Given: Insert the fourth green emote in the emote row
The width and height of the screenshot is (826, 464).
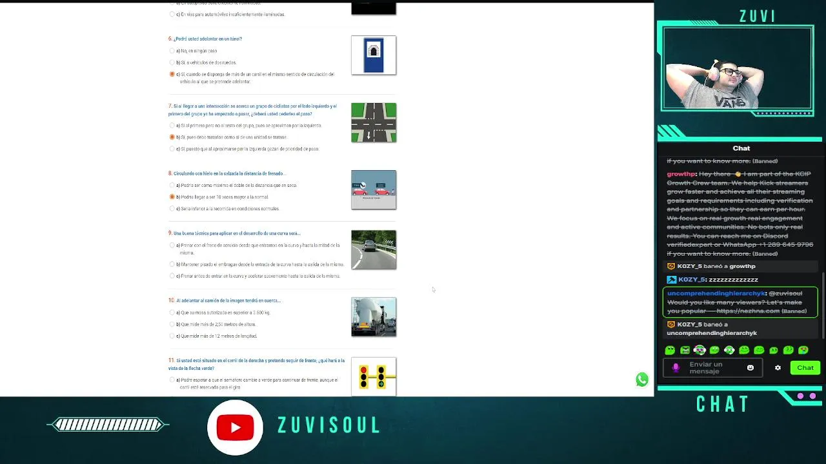Looking at the screenshot, I should 714,351.
